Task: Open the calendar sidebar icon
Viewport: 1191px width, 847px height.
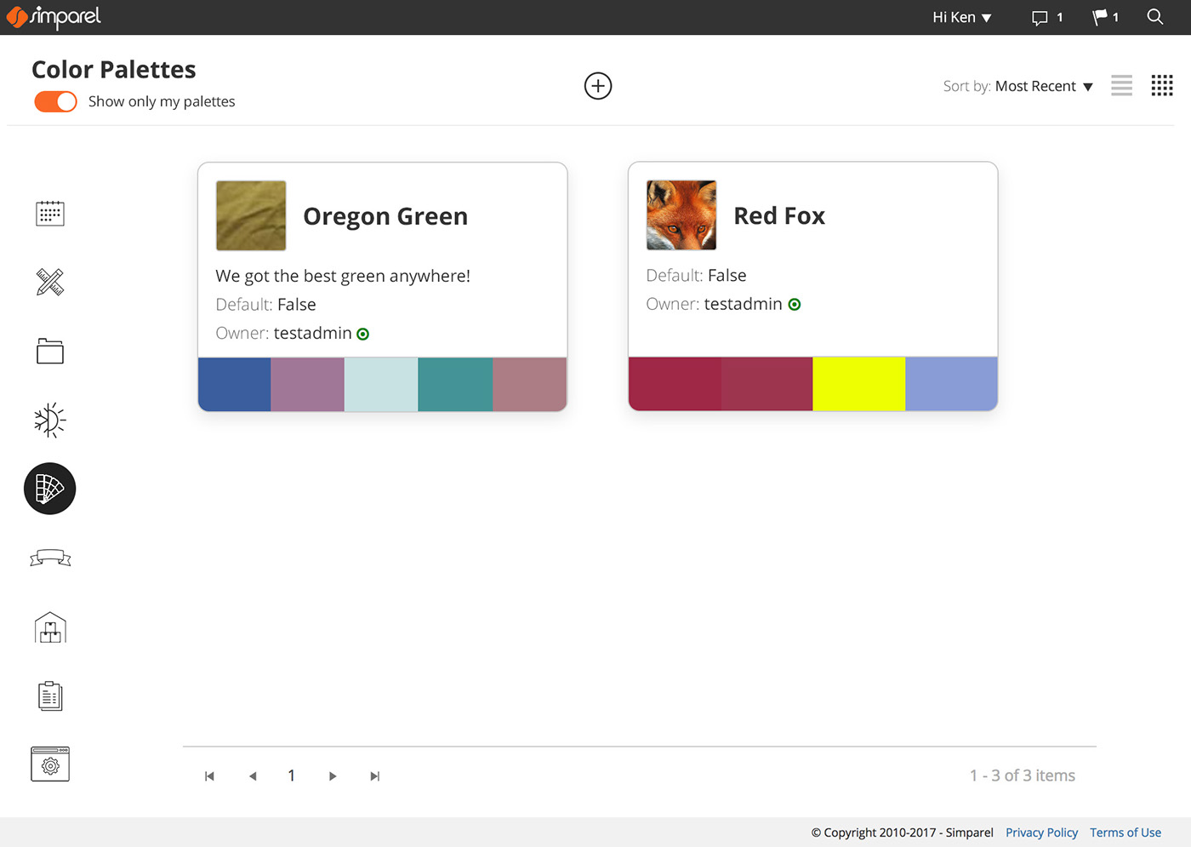Action: 50,213
